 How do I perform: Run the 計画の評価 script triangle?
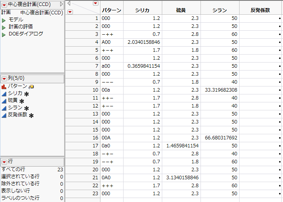click(4, 27)
